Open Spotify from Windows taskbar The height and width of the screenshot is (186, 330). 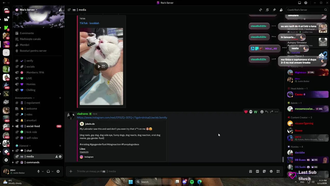point(192,182)
